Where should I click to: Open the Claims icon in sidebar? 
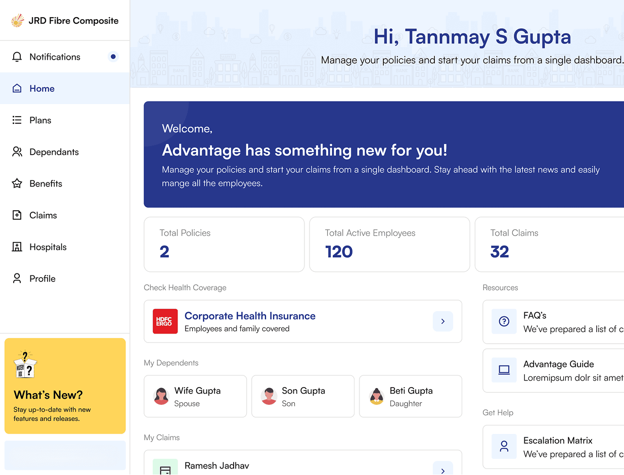[17, 215]
